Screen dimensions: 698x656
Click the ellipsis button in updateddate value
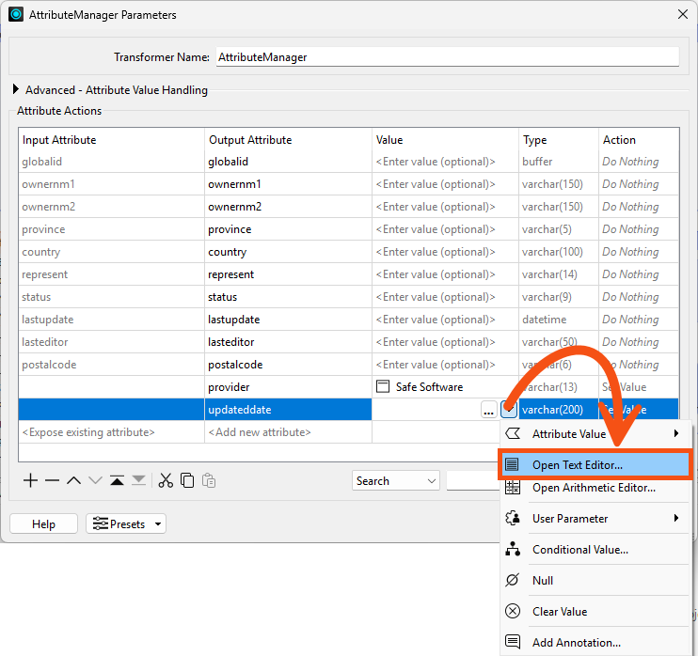point(488,410)
